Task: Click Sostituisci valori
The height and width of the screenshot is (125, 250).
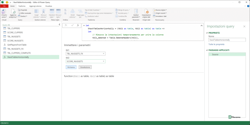Action: click(92, 16)
